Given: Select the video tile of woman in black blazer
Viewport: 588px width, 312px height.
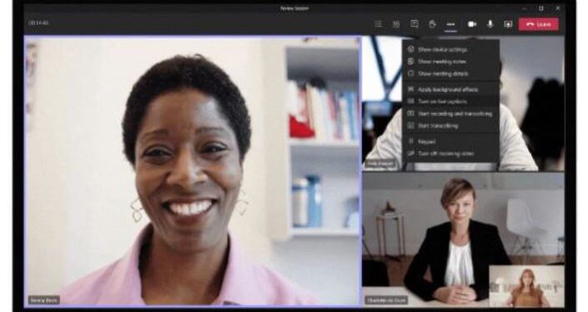Looking at the screenshot, I should (463, 239).
